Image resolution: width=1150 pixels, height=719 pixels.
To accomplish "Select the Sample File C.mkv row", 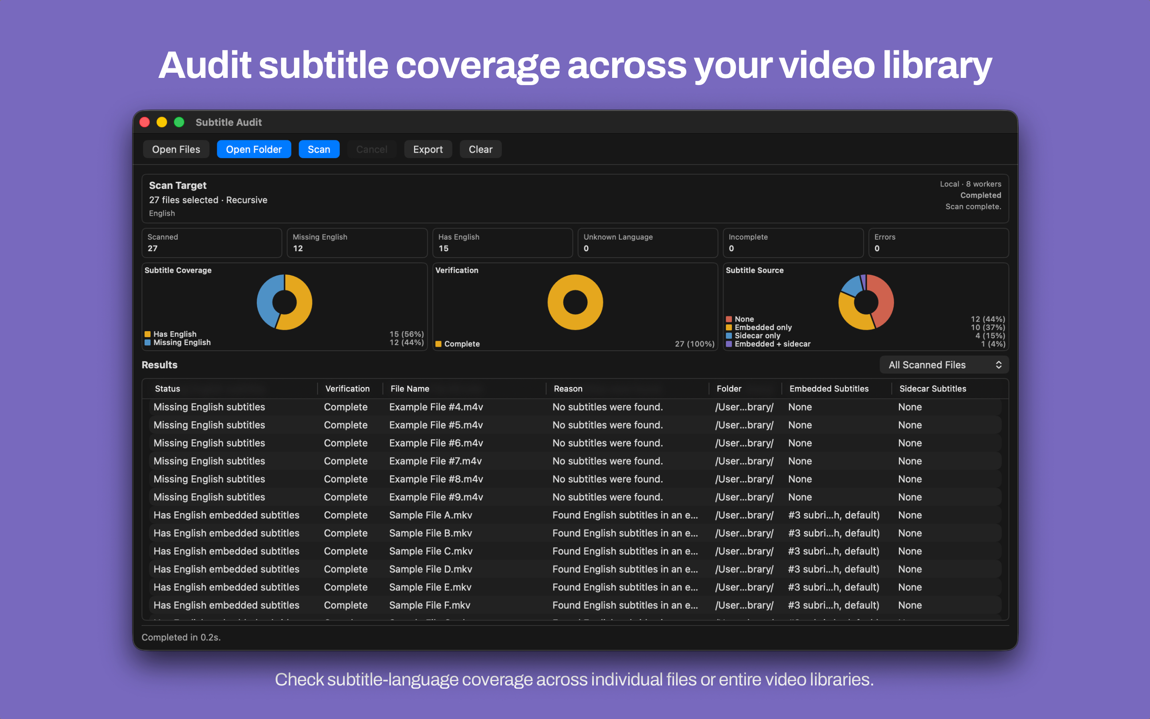I will [575, 551].
